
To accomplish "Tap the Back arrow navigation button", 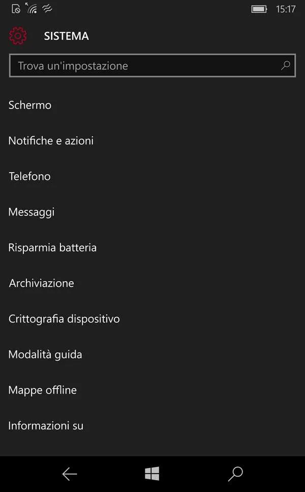I will pos(70,474).
